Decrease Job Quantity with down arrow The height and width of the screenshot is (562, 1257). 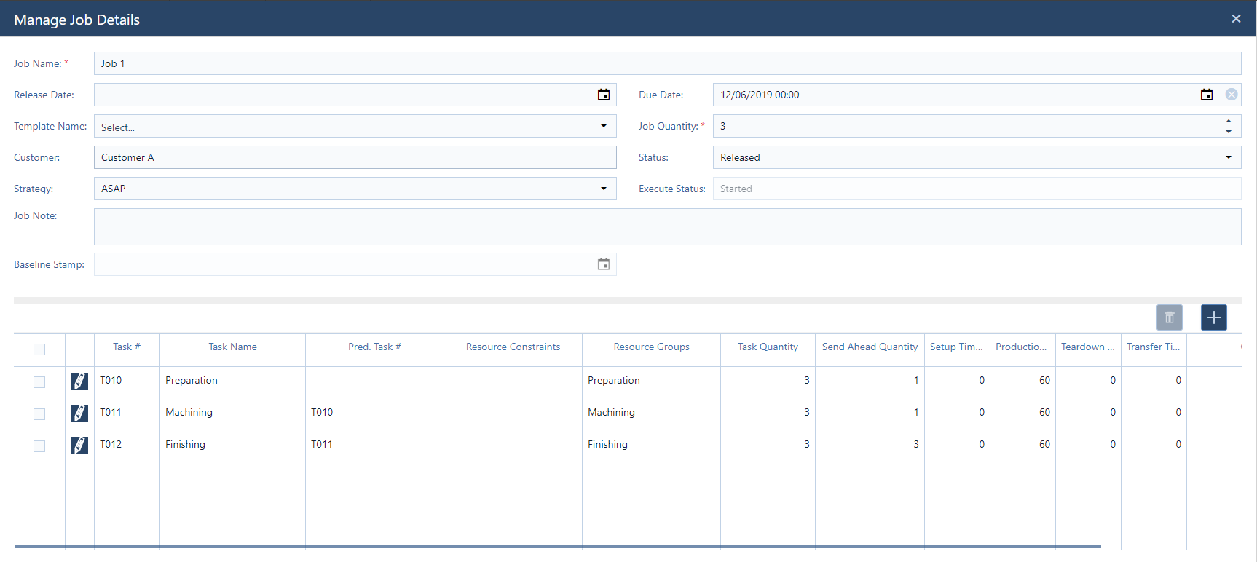(1229, 131)
